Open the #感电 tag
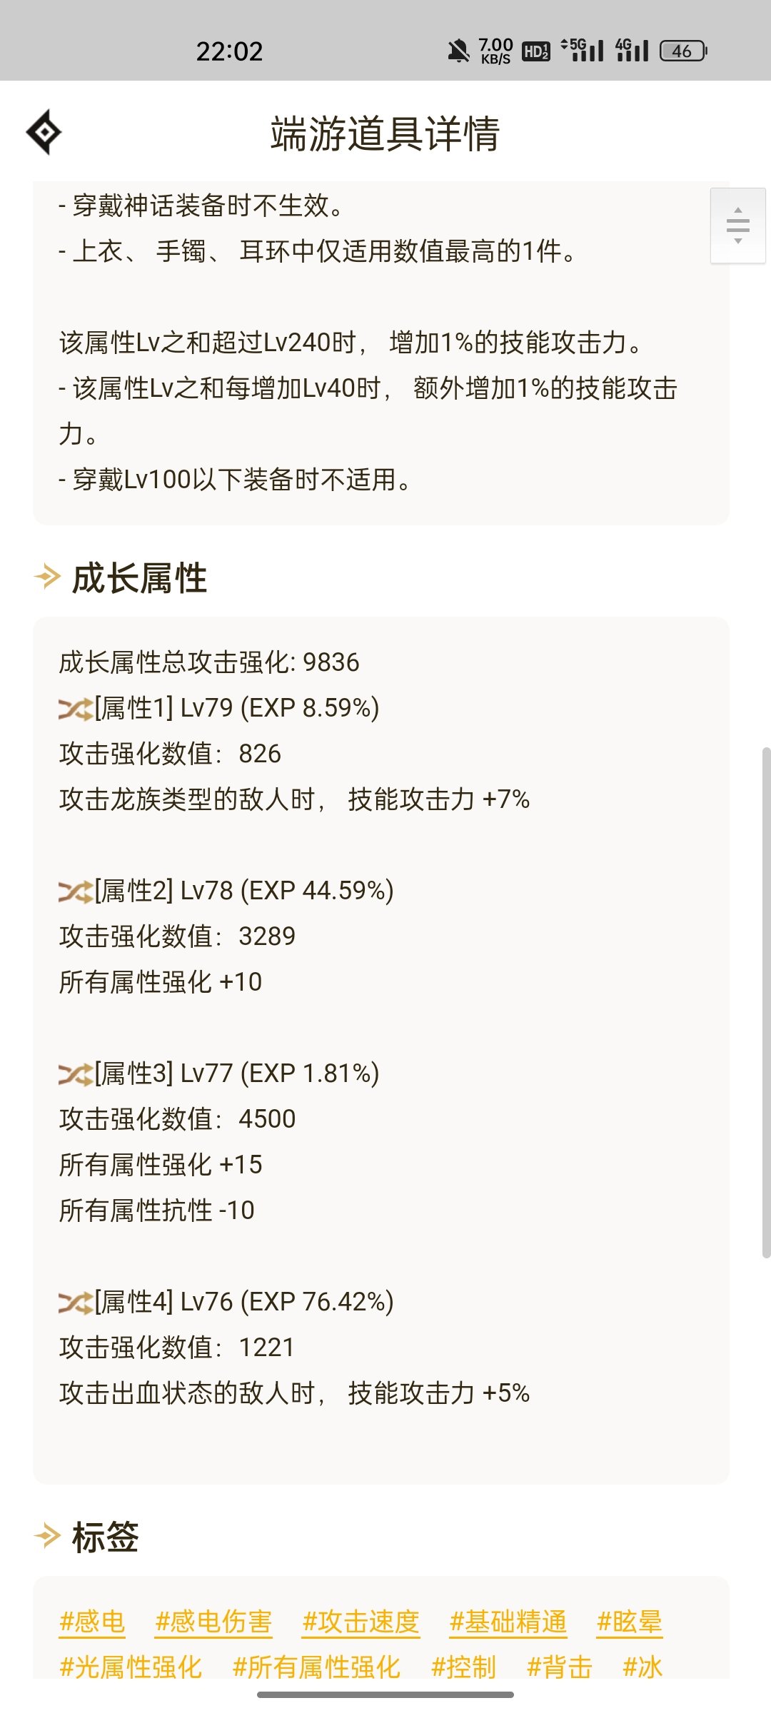The height and width of the screenshot is (1713, 771). coord(92,1622)
